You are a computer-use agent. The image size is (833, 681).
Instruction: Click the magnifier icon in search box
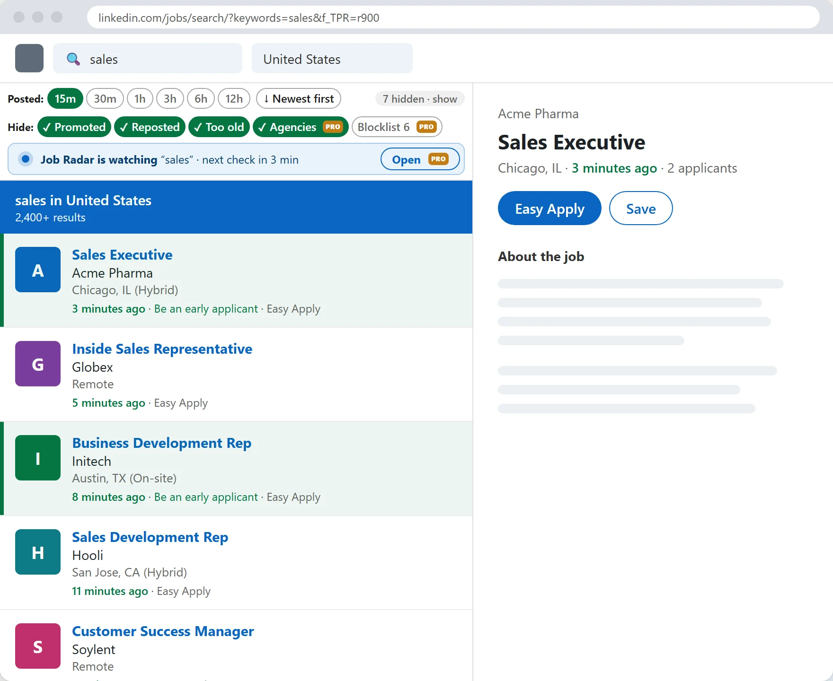[73, 59]
